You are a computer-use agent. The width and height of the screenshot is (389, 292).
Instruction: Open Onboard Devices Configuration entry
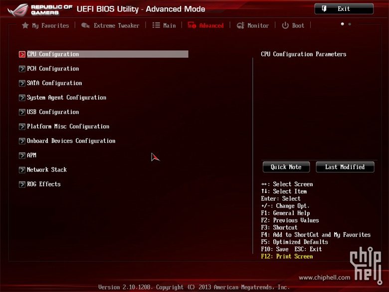coord(71,141)
